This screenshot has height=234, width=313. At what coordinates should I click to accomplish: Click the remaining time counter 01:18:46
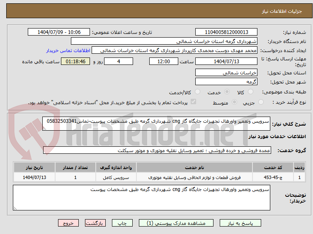click(75, 61)
